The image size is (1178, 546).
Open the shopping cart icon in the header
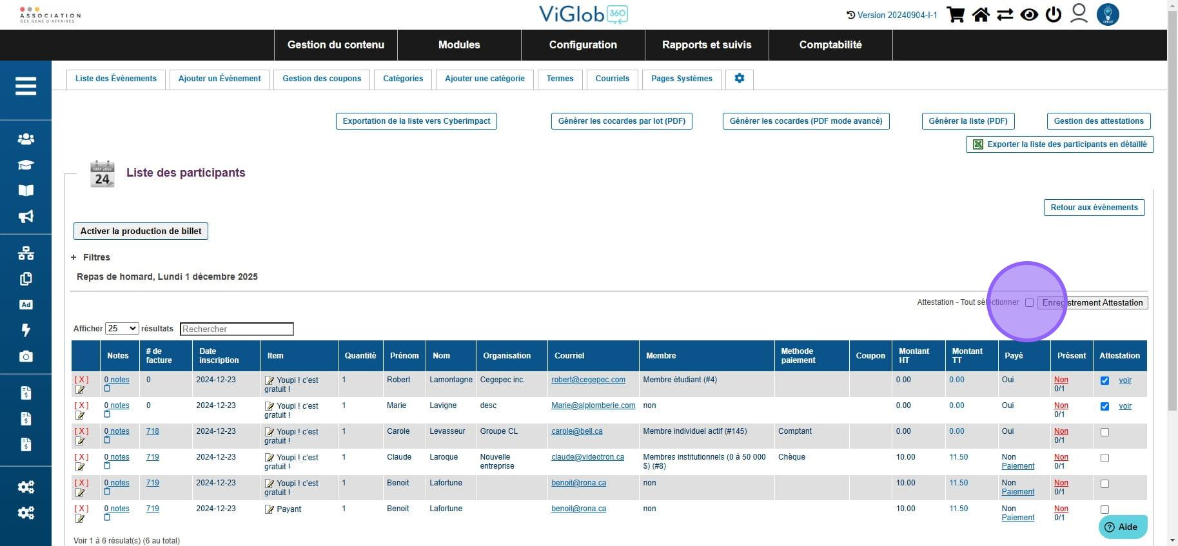(956, 14)
